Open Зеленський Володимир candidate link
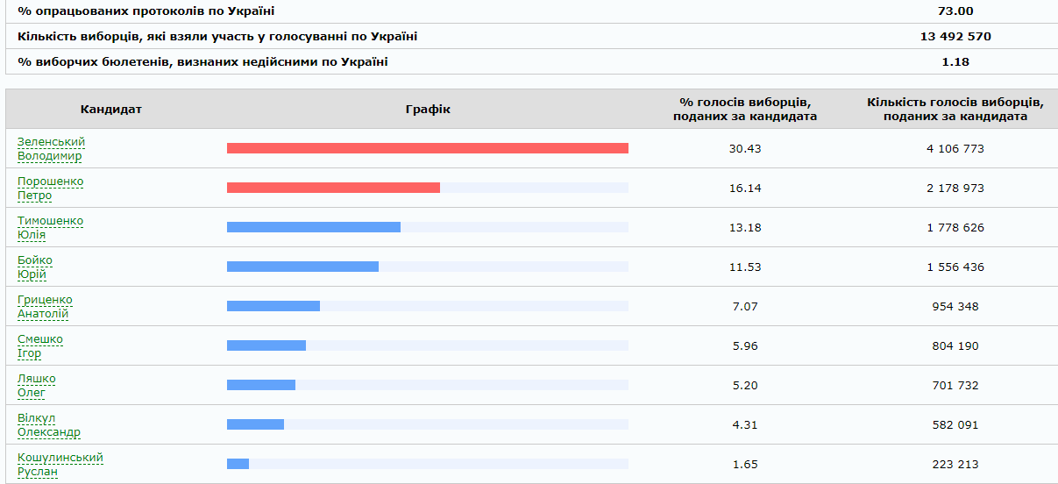The image size is (1058, 484). 51,149
